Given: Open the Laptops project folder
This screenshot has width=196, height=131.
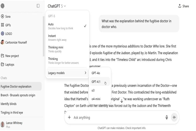Looking at the screenshot, I should point(8,65).
